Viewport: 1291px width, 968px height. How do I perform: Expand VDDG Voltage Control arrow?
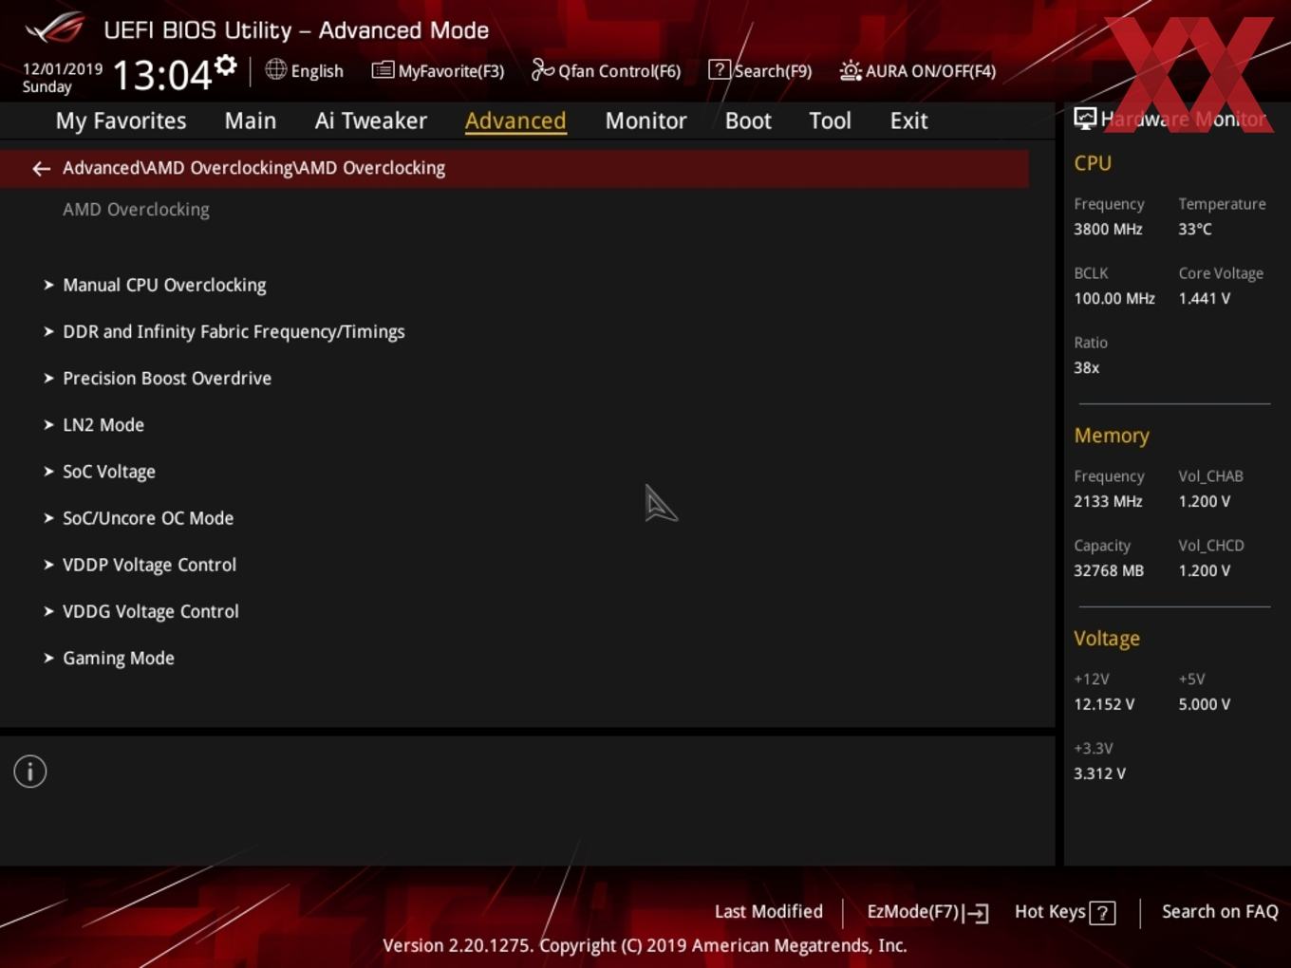48,611
